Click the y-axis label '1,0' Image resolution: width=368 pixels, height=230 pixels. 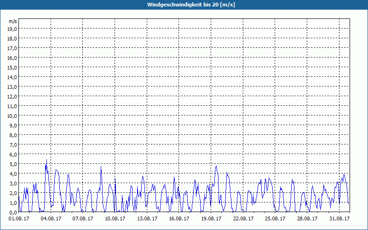pos(13,203)
